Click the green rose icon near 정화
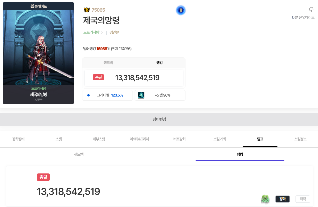The image size is (318, 207). tap(265, 199)
